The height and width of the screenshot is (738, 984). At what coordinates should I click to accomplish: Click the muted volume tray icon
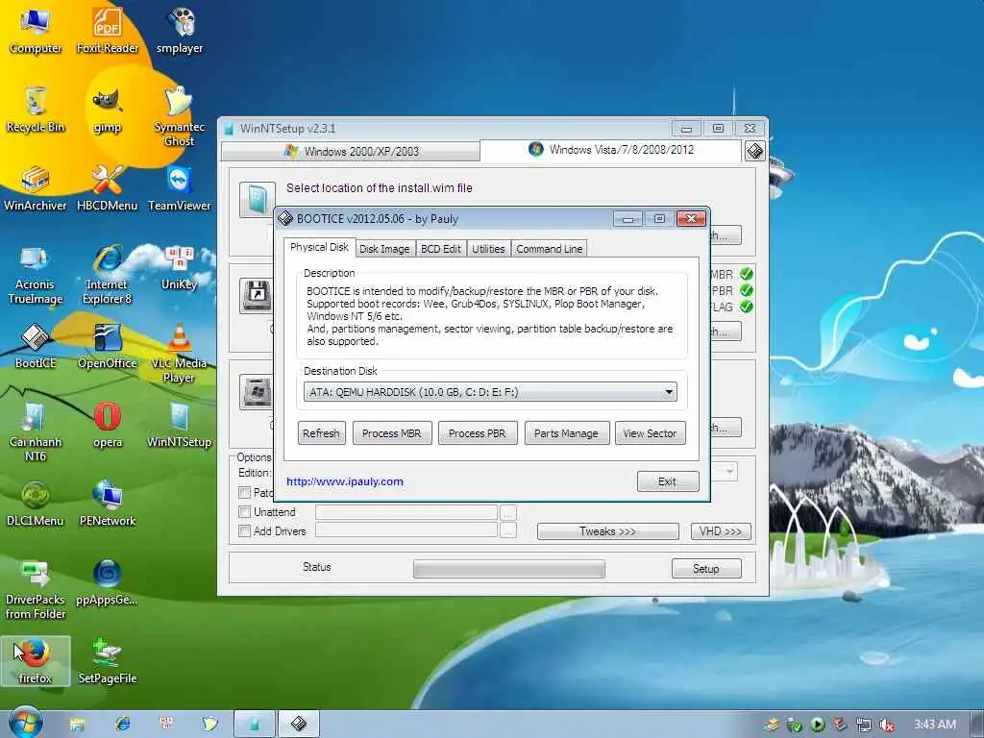click(887, 725)
